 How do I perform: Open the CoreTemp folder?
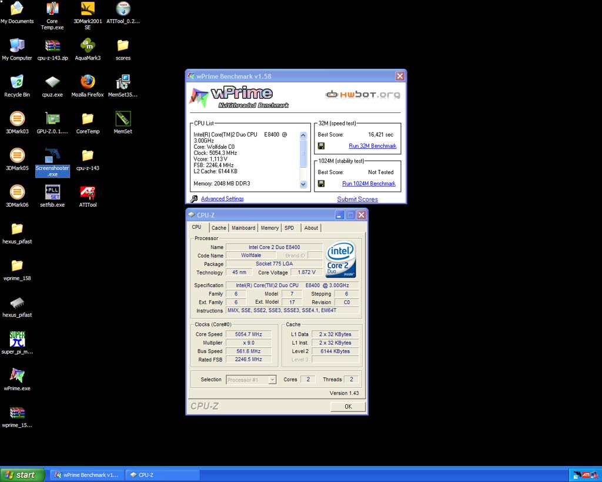click(88, 123)
